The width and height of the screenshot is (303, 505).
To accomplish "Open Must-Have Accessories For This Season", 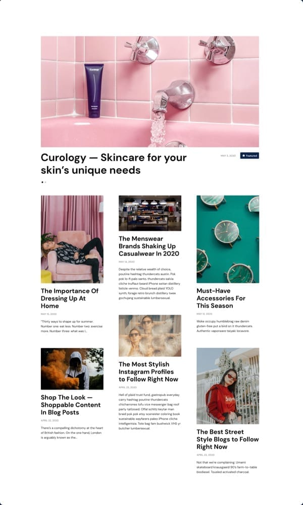I will tap(221, 298).
